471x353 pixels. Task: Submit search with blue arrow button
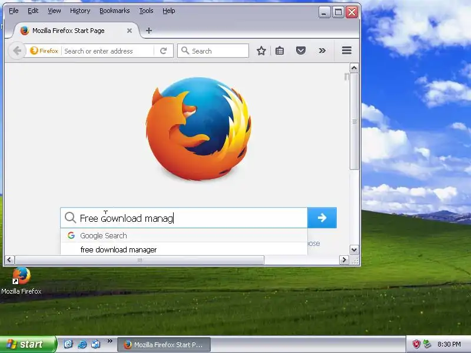coord(322,218)
